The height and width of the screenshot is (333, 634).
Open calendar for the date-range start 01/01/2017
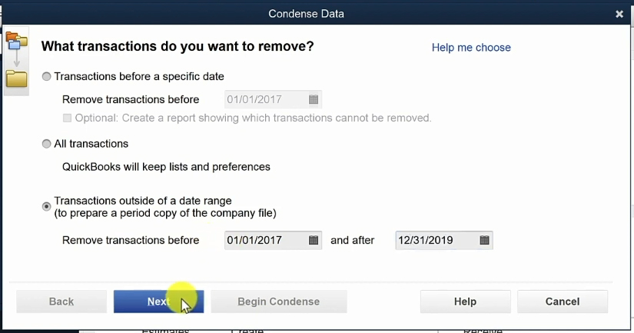(314, 241)
